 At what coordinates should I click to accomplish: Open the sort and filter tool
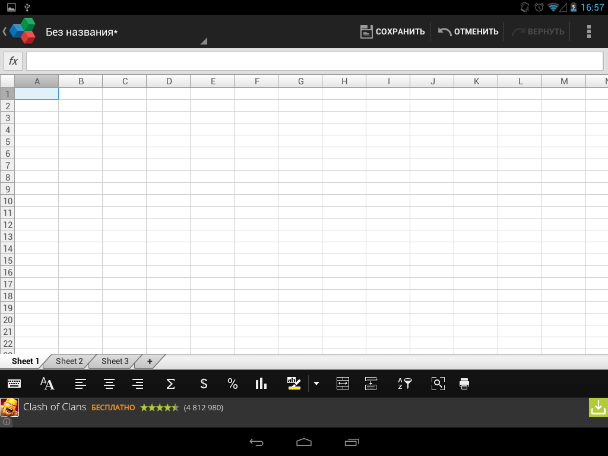tap(404, 384)
